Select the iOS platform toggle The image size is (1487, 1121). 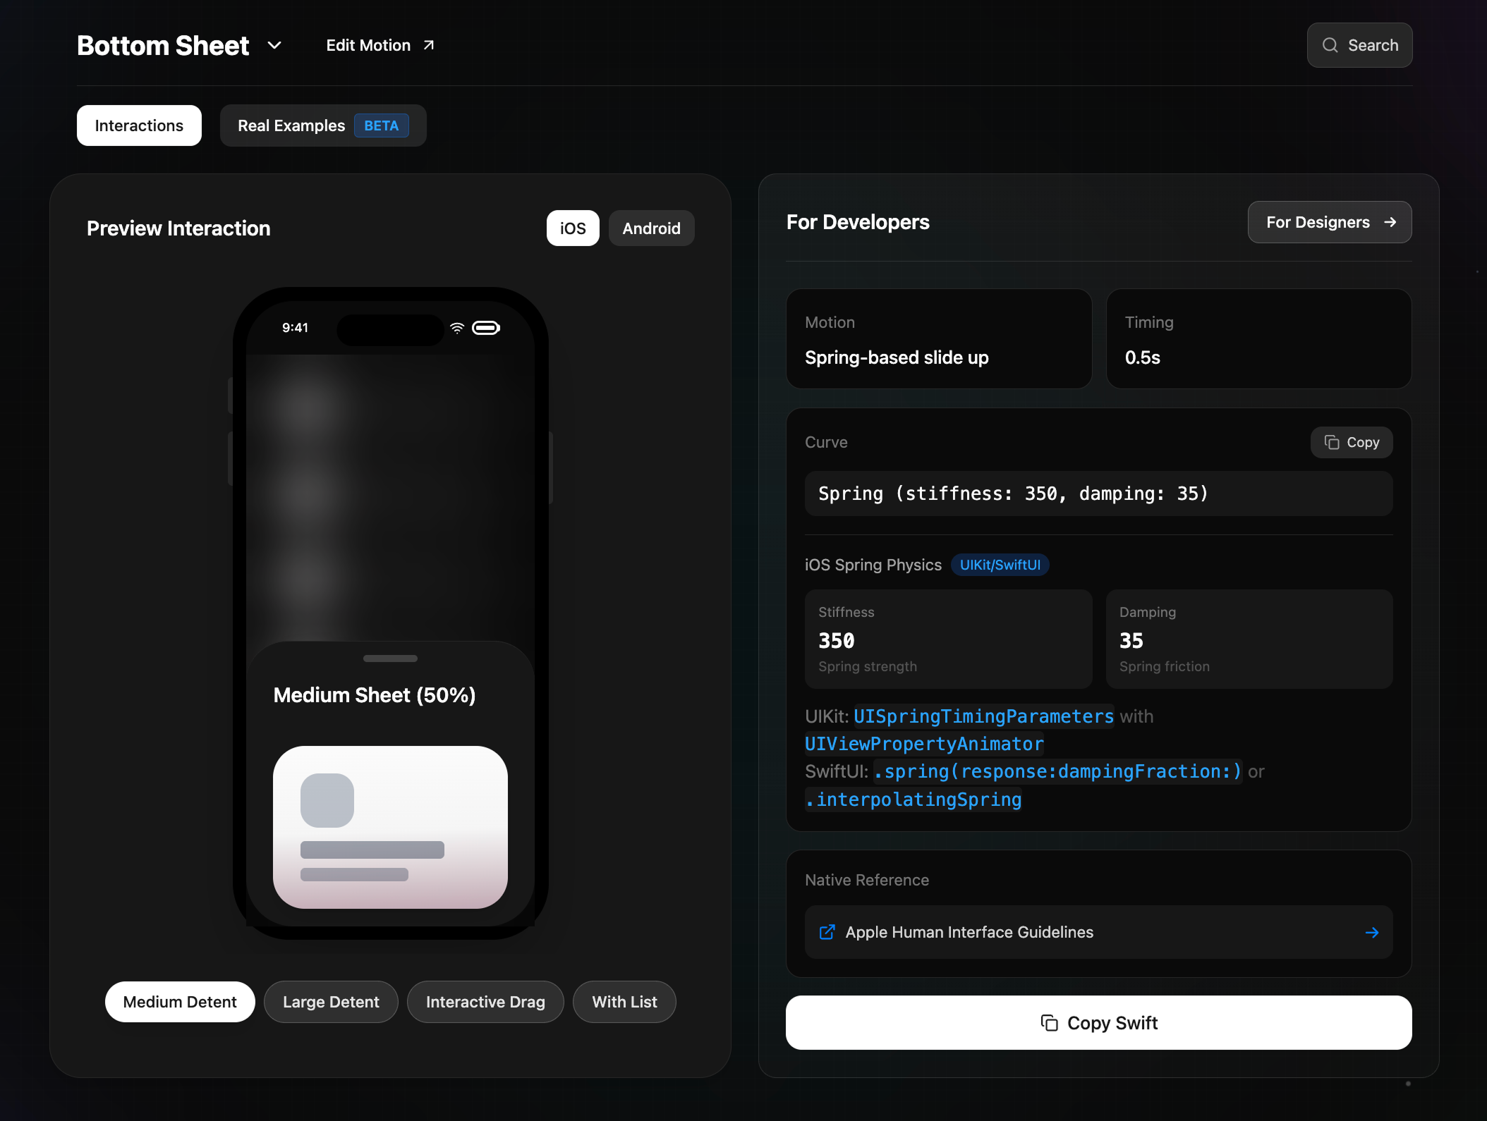point(573,228)
